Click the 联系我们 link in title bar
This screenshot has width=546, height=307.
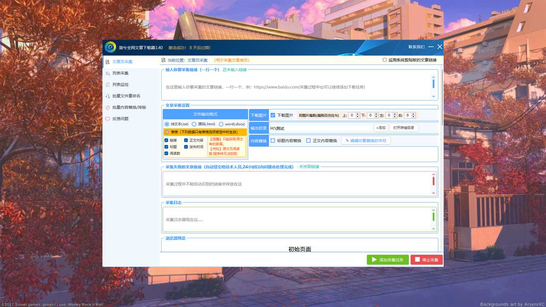[416, 47]
